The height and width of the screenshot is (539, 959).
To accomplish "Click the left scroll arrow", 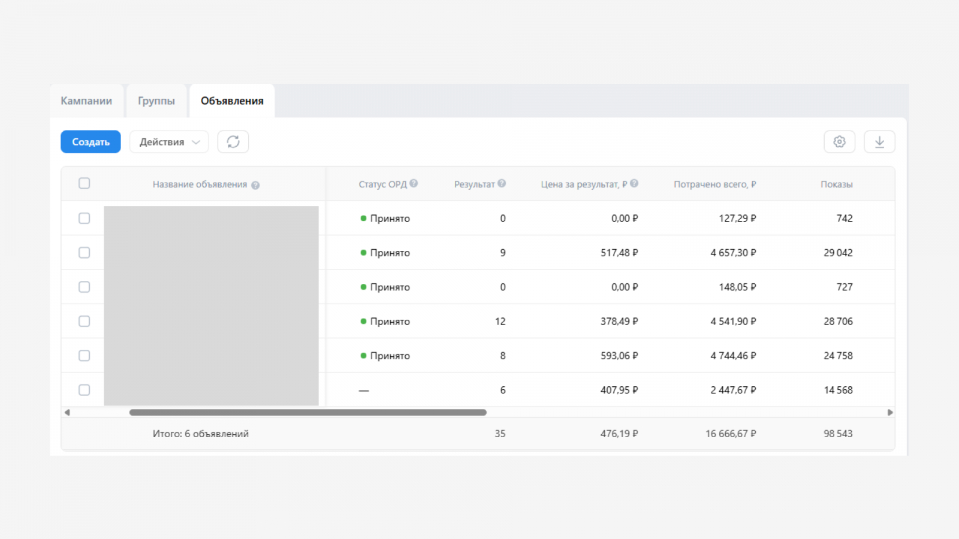I will pyautogui.click(x=67, y=412).
